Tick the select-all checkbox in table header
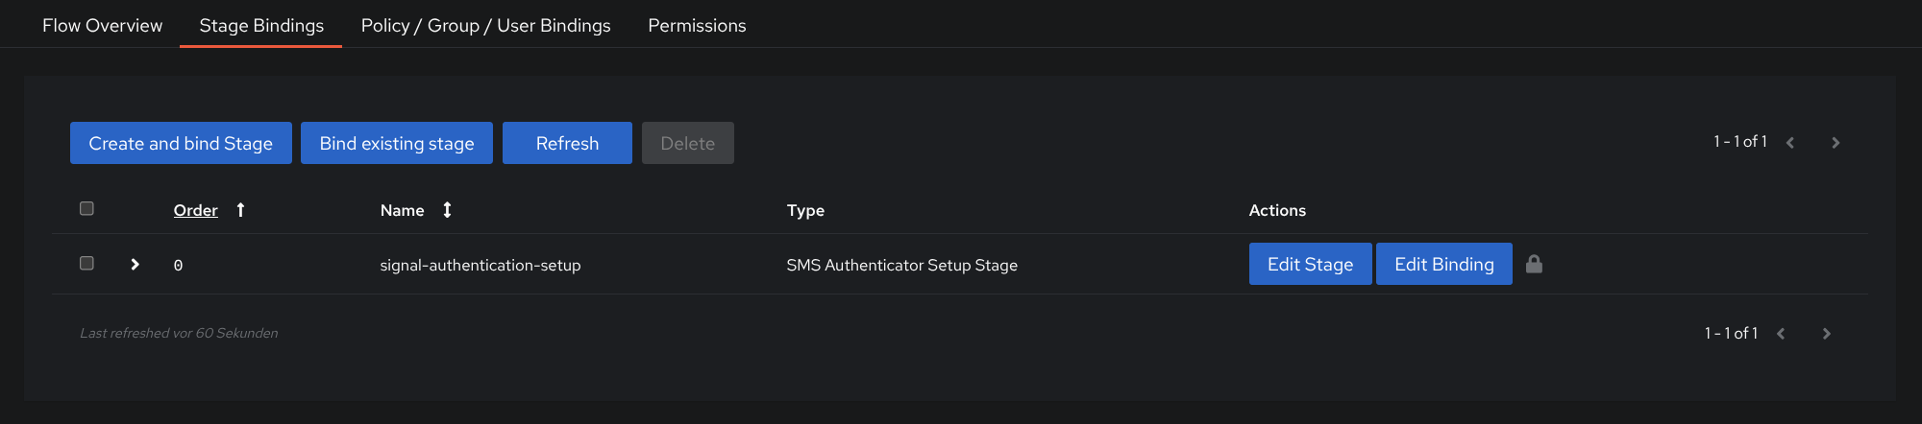Image resolution: width=1922 pixels, height=424 pixels. click(x=86, y=208)
